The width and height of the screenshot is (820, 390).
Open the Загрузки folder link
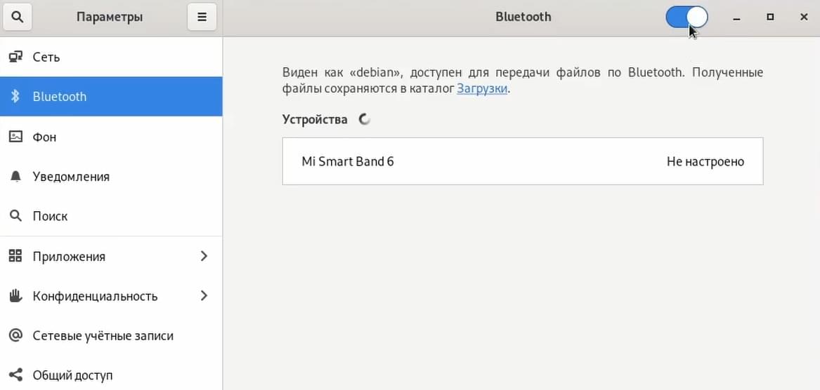[481, 89]
